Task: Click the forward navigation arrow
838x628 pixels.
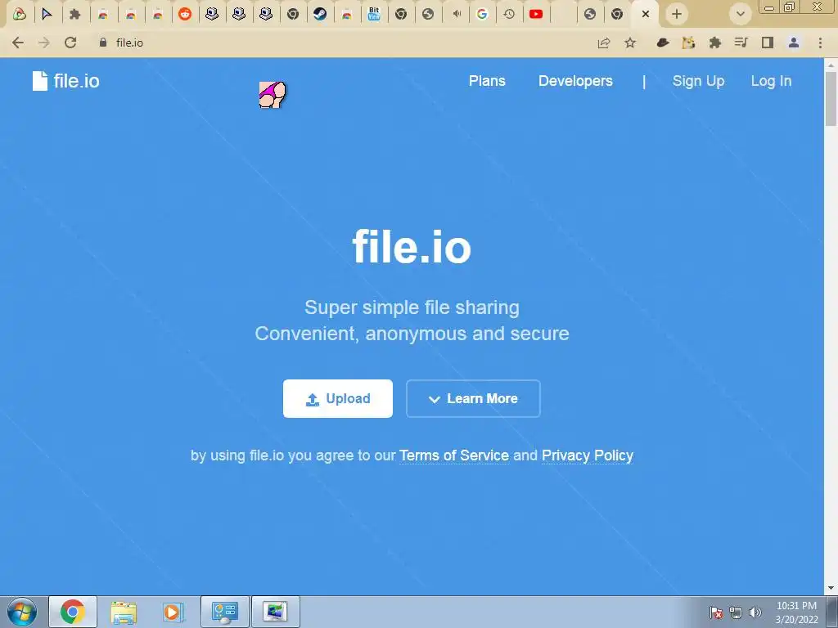Action: 44,43
